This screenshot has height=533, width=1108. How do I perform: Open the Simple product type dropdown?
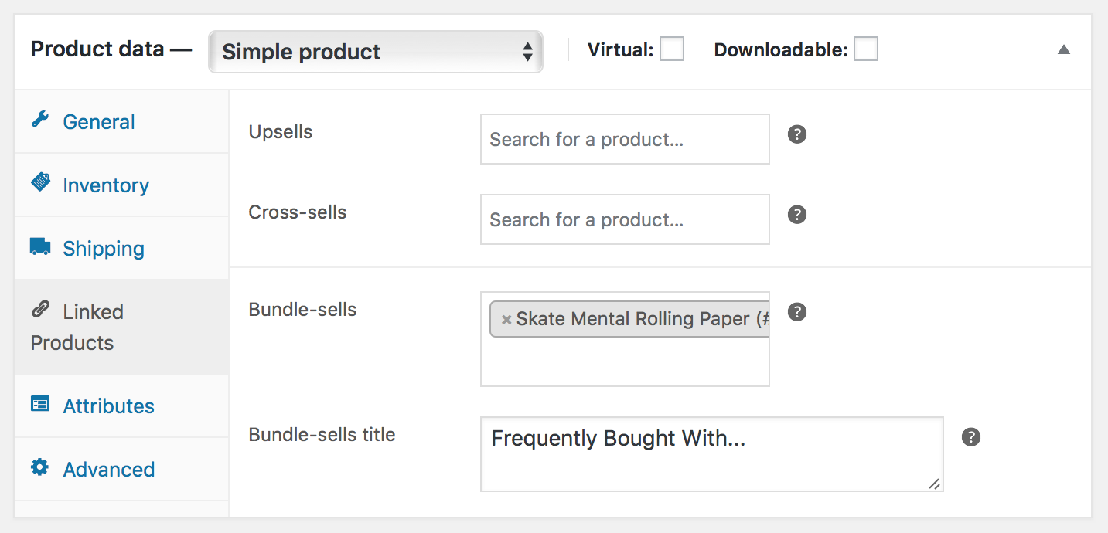pyautogui.click(x=376, y=52)
